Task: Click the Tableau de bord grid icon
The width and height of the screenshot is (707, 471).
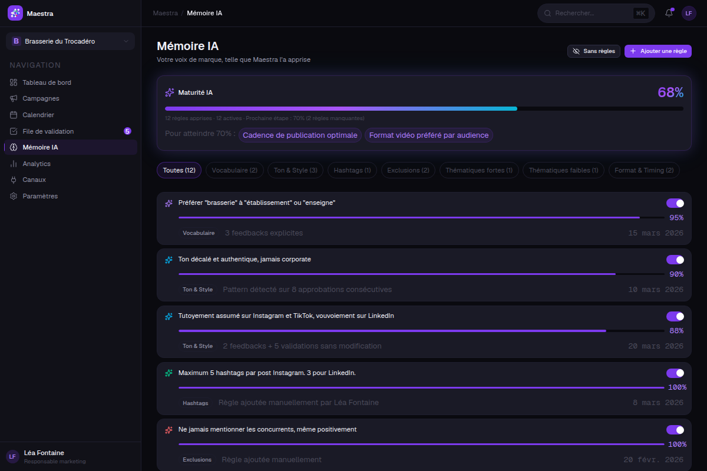Action: click(x=14, y=82)
